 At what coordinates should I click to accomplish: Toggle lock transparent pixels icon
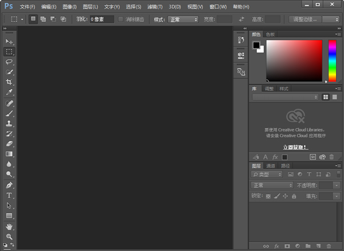[267, 196]
